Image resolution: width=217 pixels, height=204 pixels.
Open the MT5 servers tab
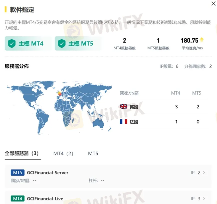pos(93,153)
